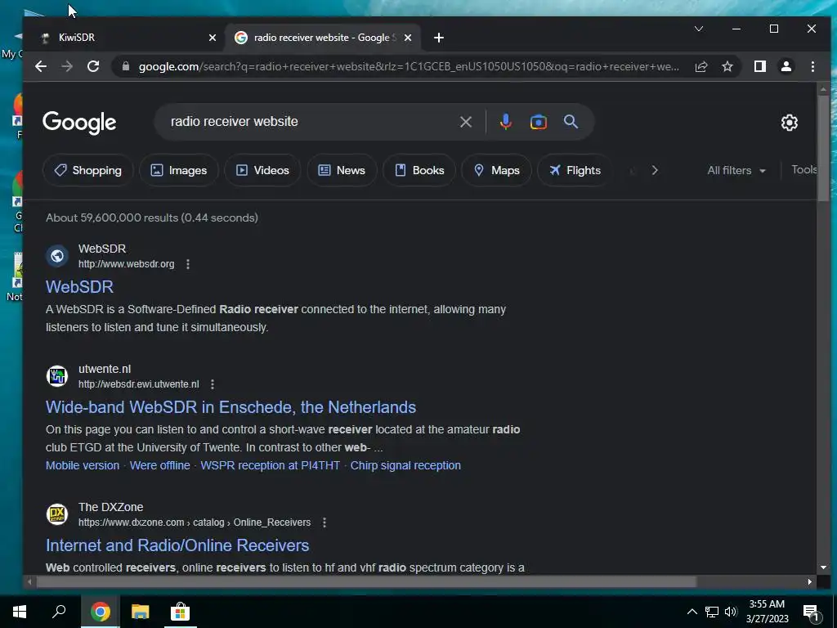The width and height of the screenshot is (837, 628).
Task: View site information lock icon
Action: (x=126, y=66)
